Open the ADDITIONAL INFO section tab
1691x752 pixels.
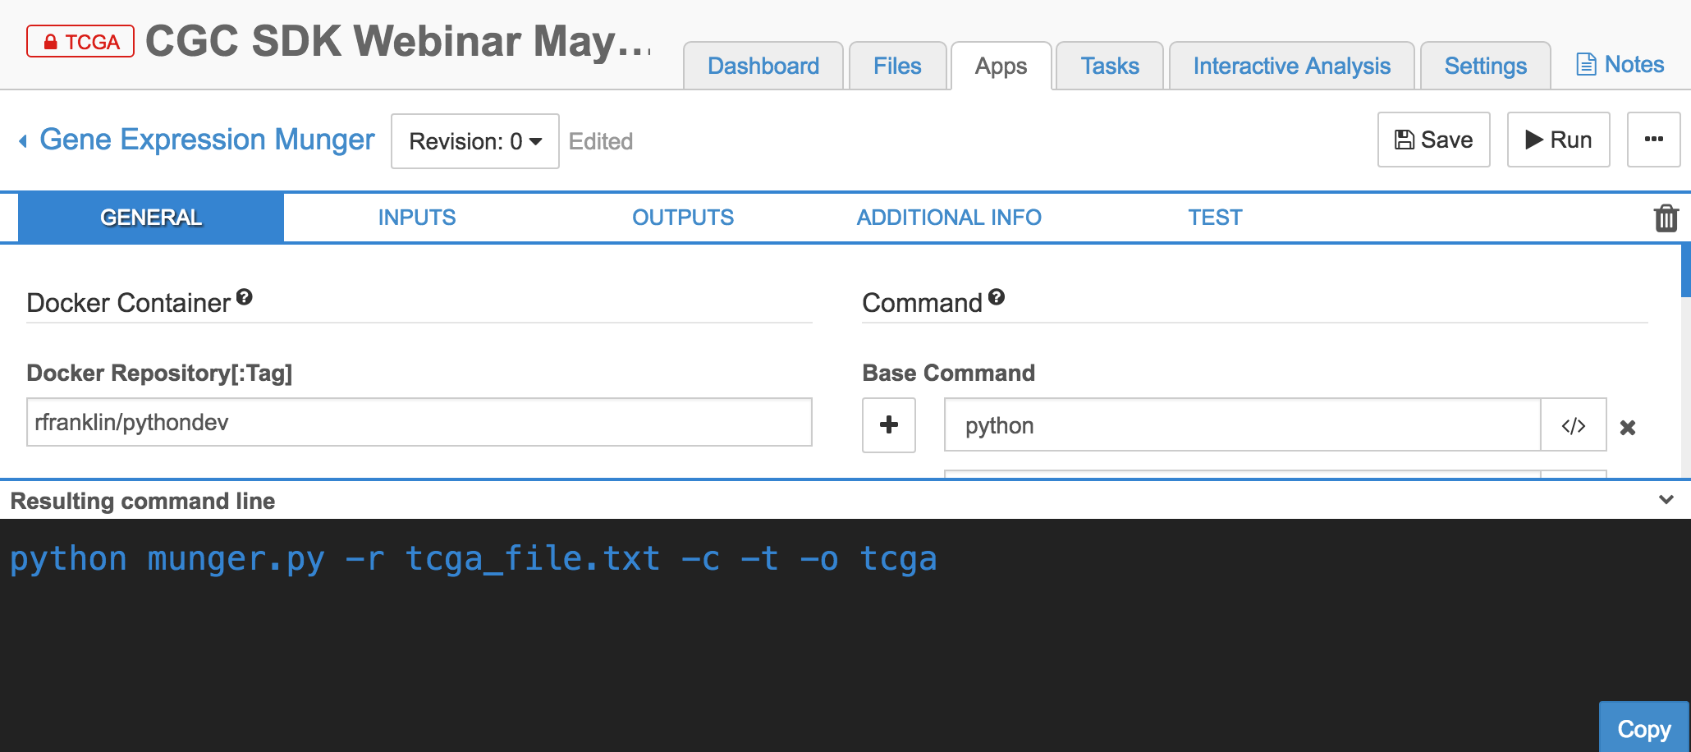tap(949, 218)
